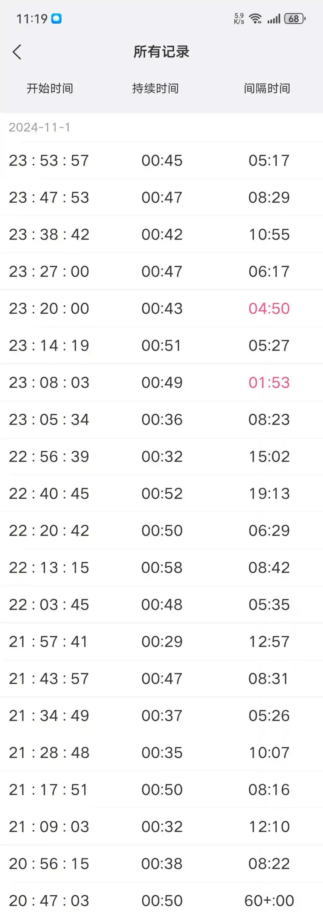Image resolution: width=323 pixels, height=913 pixels.
Task: Tap the 所有记录 page title
Action: coord(161,52)
